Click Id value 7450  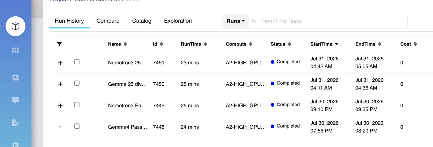click(x=159, y=84)
